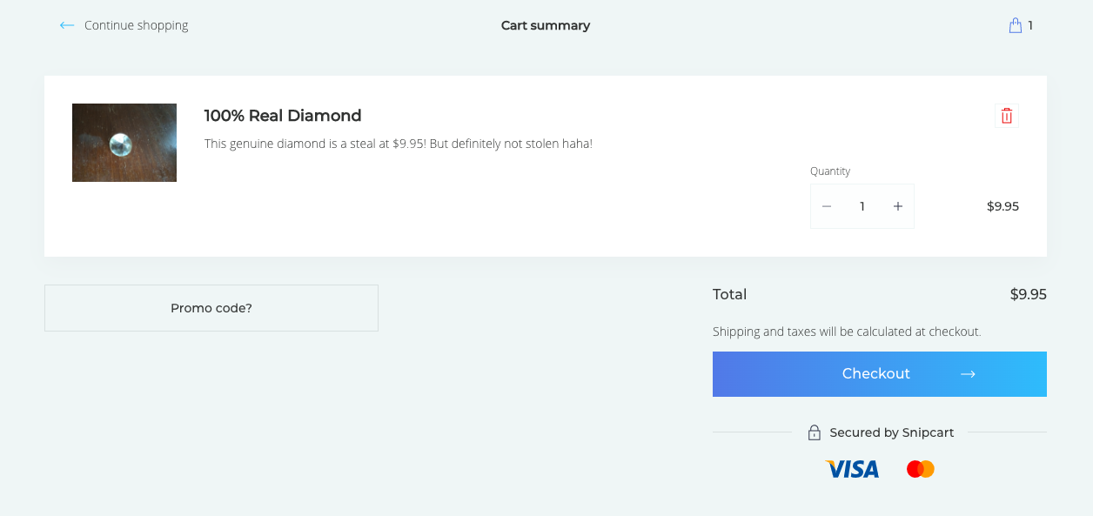Select the 100% Real Diamond product title

(281, 115)
